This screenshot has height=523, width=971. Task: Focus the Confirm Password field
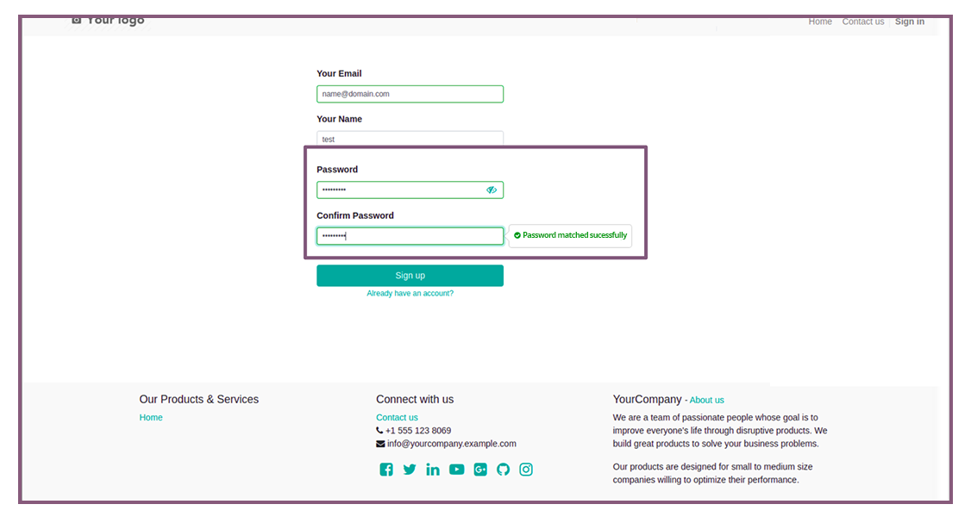pos(410,236)
